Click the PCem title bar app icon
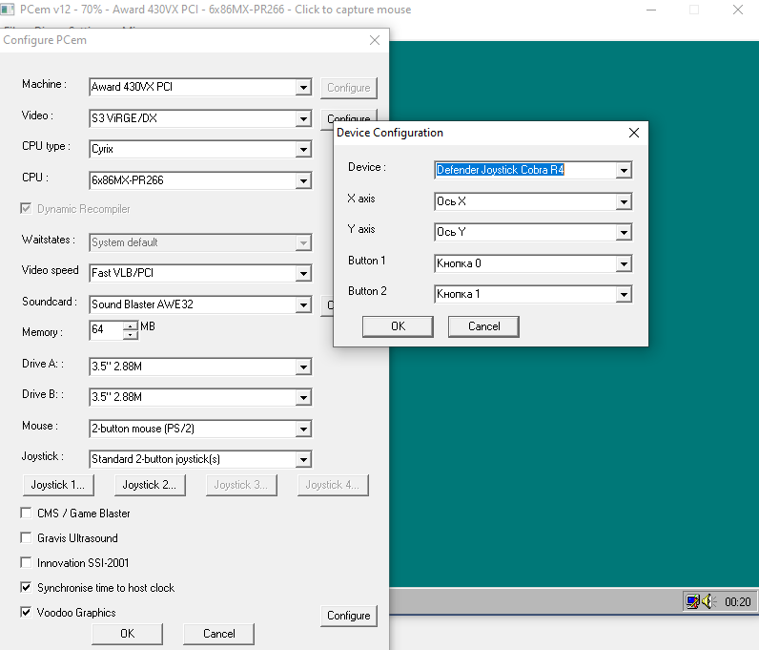759x650 pixels. 8,10
